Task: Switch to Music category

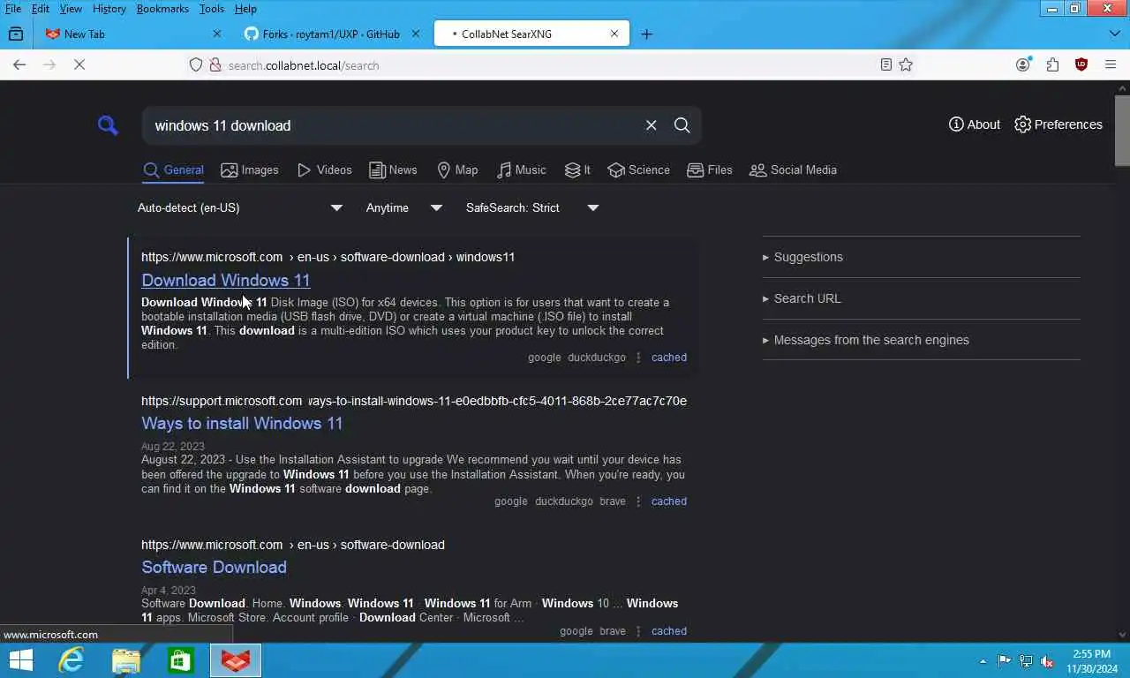Action: 521,169
